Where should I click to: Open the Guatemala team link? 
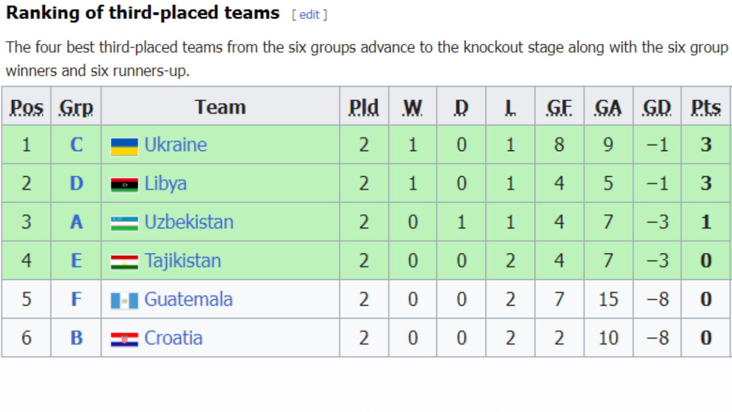pos(188,299)
